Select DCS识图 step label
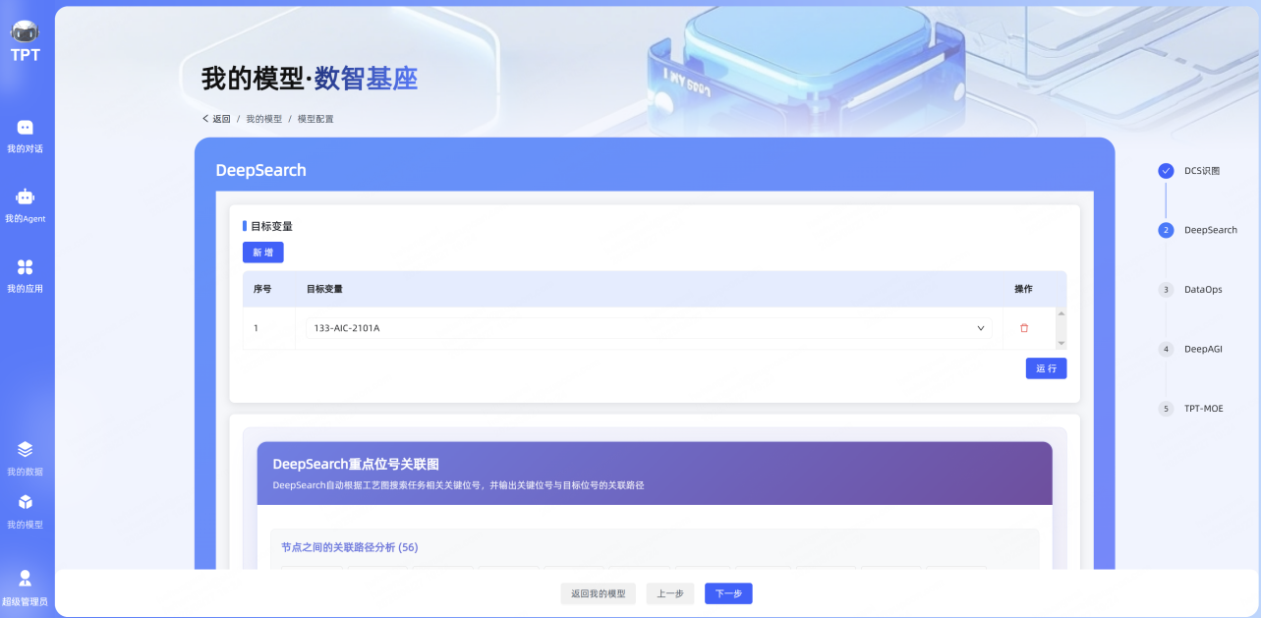The image size is (1261, 618). pos(1202,171)
